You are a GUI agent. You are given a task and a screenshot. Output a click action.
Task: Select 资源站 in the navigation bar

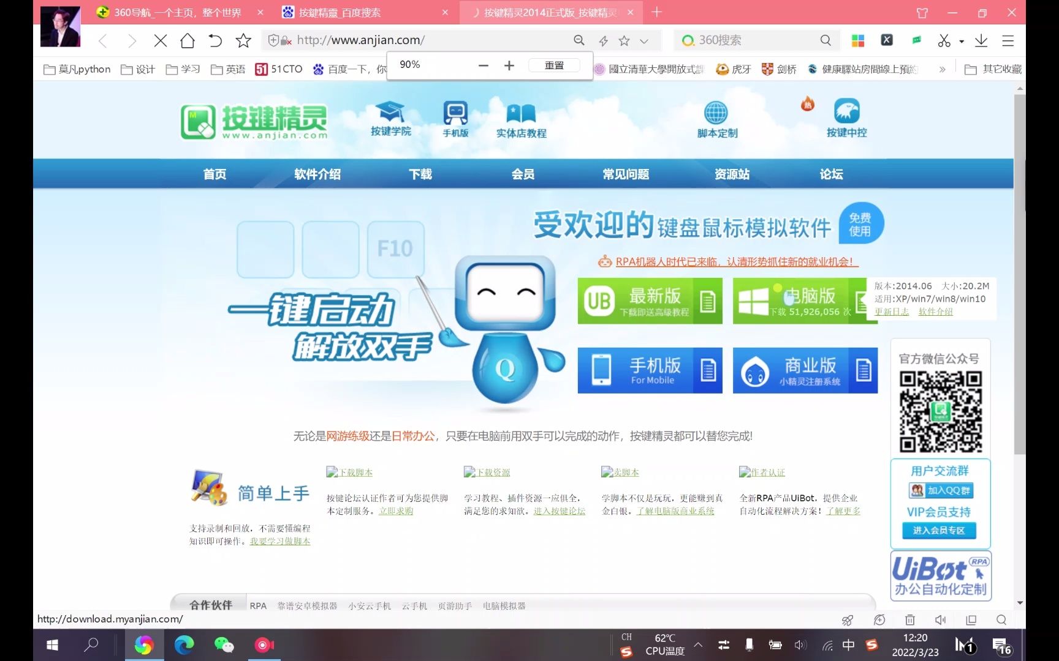(732, 174)
